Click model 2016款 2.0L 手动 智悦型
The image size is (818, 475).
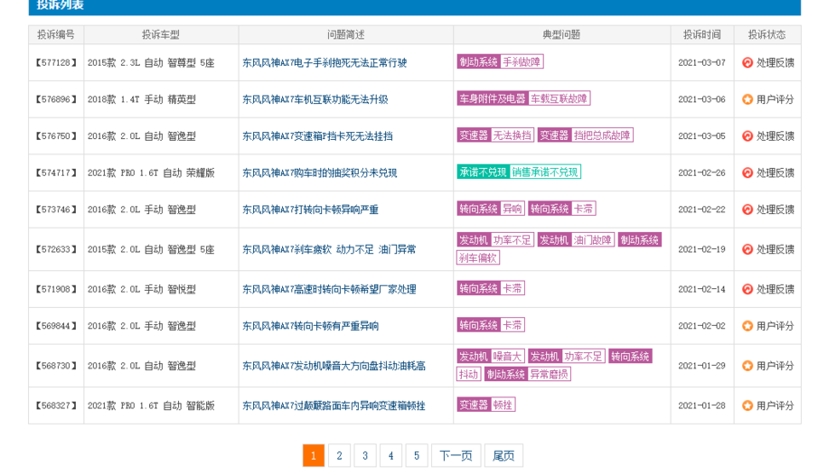pyautogui.click(x=141, y=289)
